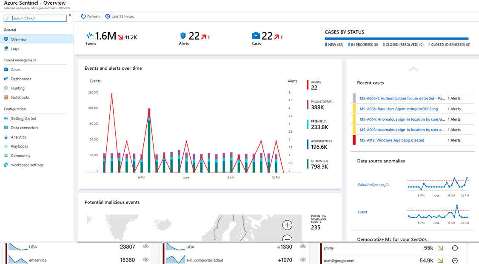Click the Potential Malicious Events 235 value
The width and height of the screenshot is (479, 264).
coord(316,227)
